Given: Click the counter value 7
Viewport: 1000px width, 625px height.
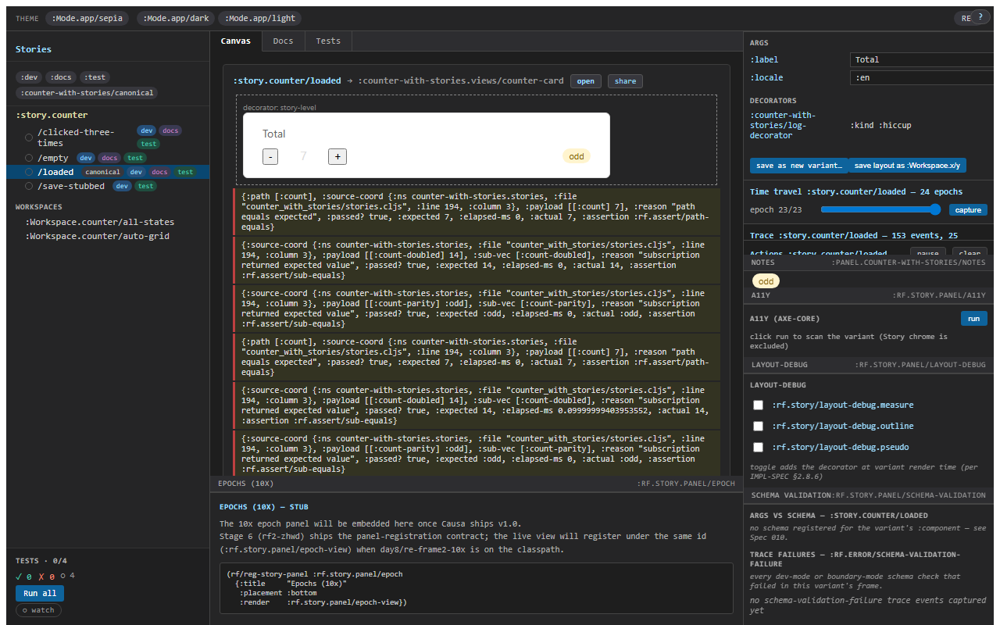Looking at the screenshot, I should tap(303, 156).
